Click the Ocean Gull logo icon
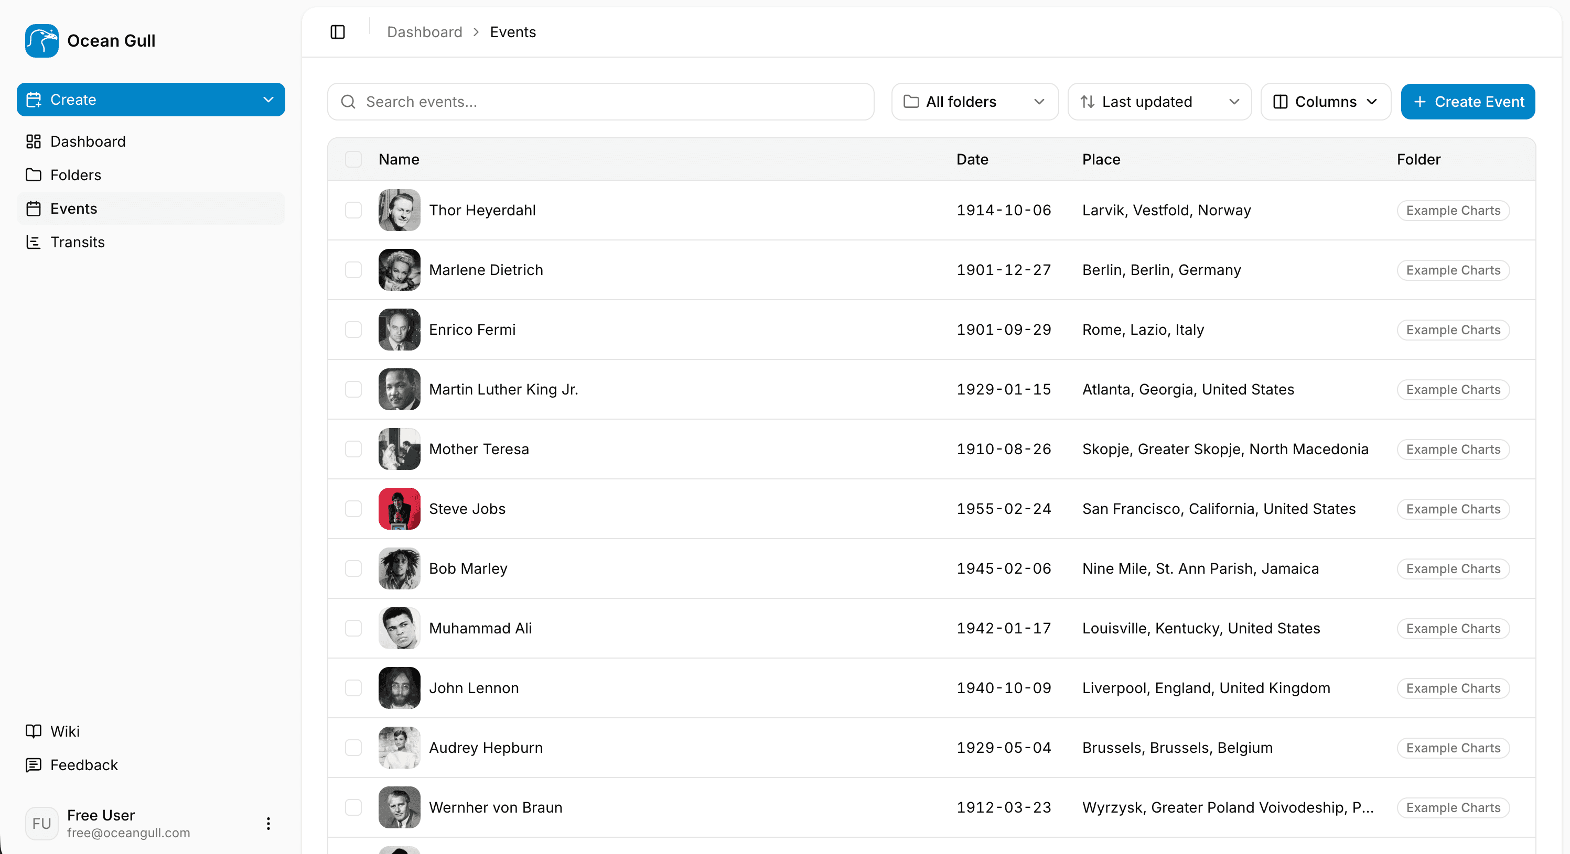 41,41
